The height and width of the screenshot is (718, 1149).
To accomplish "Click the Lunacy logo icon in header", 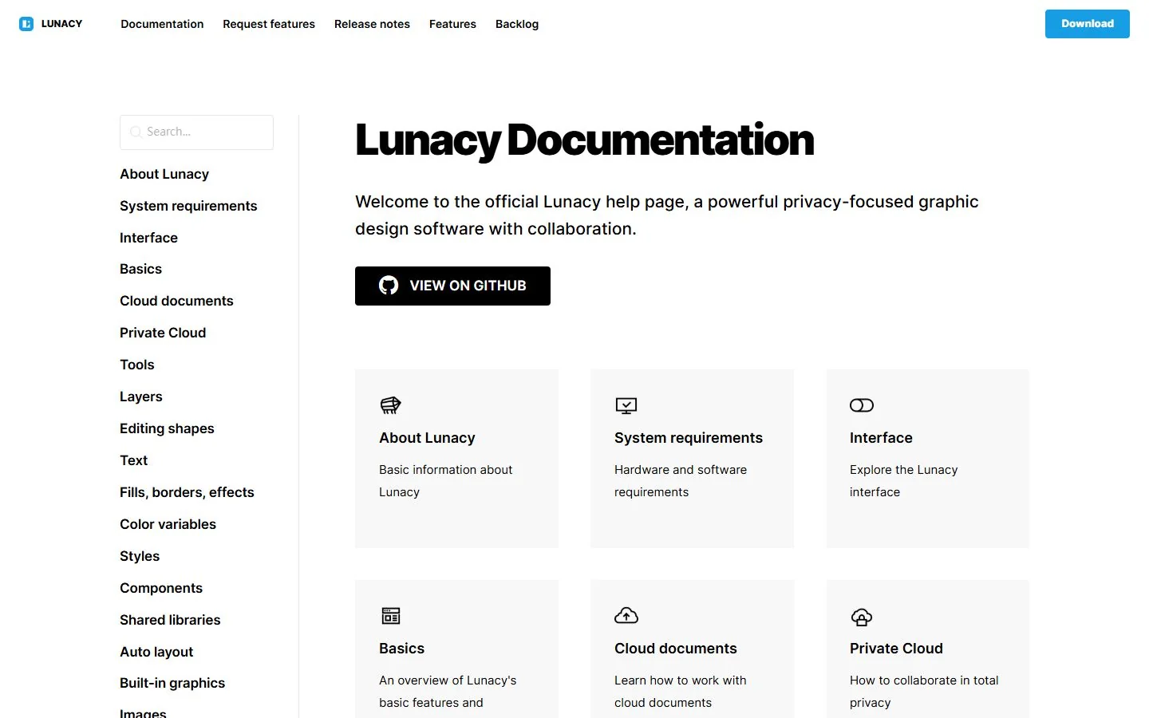I will click(x=26, y=24).
